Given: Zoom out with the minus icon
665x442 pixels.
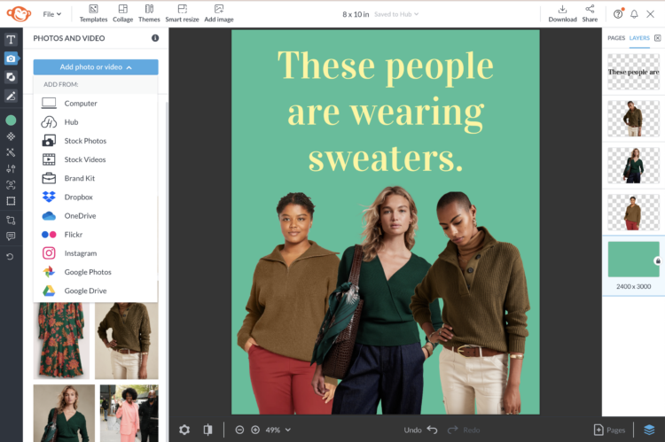Looking at the screenshot, I should pyautogui.click(x=239, y=430).
